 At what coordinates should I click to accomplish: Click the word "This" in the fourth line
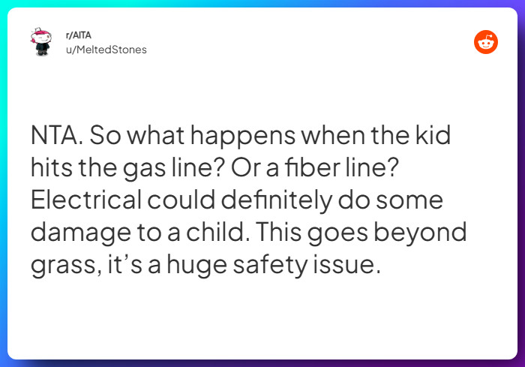[x=278, y=232]
